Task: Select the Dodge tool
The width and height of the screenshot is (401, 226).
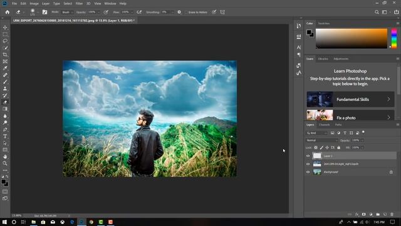Action: pyautogui.click(x=5, y=123)
